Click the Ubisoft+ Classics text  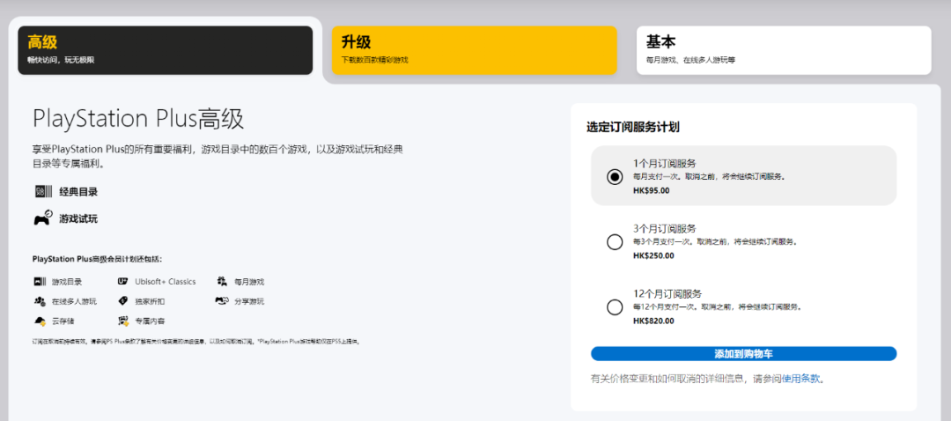pyautogui.click(x=165, y=282)
